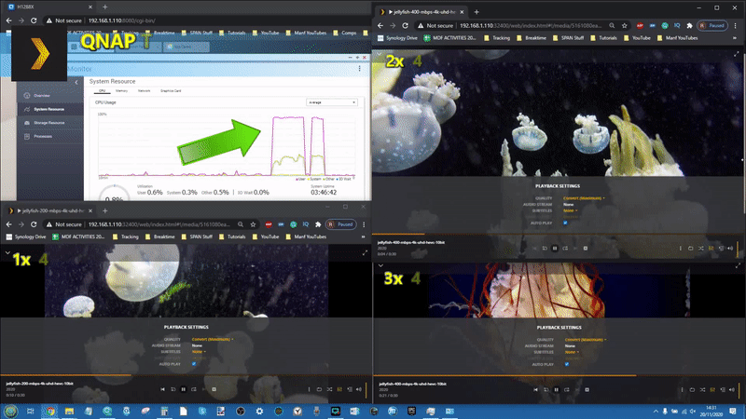
Task: Toggle shuffle in the 3x Plex player
Action: (x=702, y=389)
